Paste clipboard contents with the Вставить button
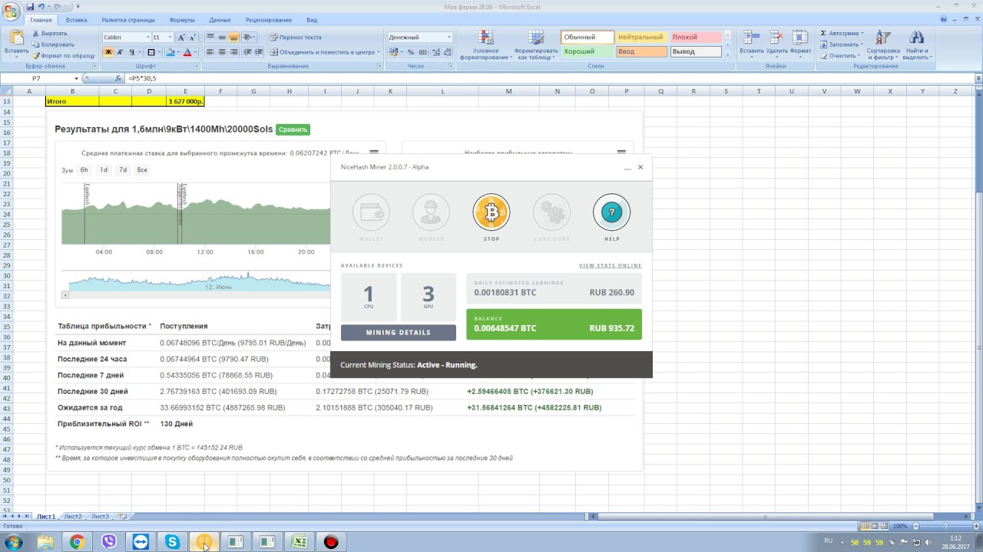The image size is (983, 552). point(16,43)
